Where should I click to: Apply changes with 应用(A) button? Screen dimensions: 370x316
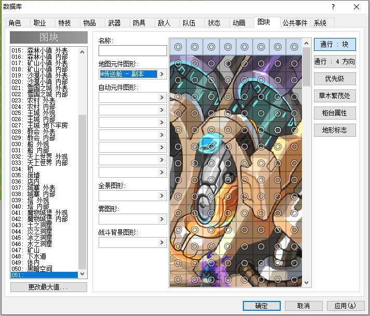346,306
